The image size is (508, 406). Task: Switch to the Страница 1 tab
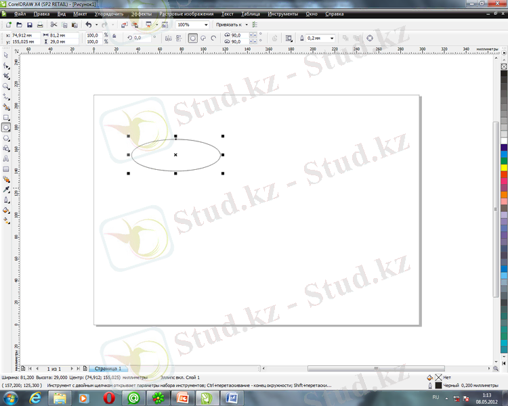[108, 368]
